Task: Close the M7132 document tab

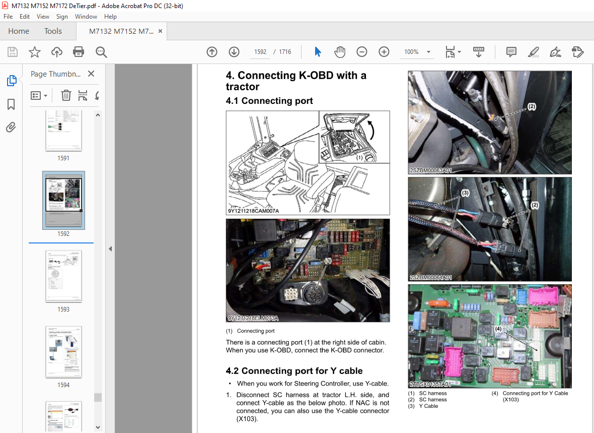Action: (x=160, y=31)
